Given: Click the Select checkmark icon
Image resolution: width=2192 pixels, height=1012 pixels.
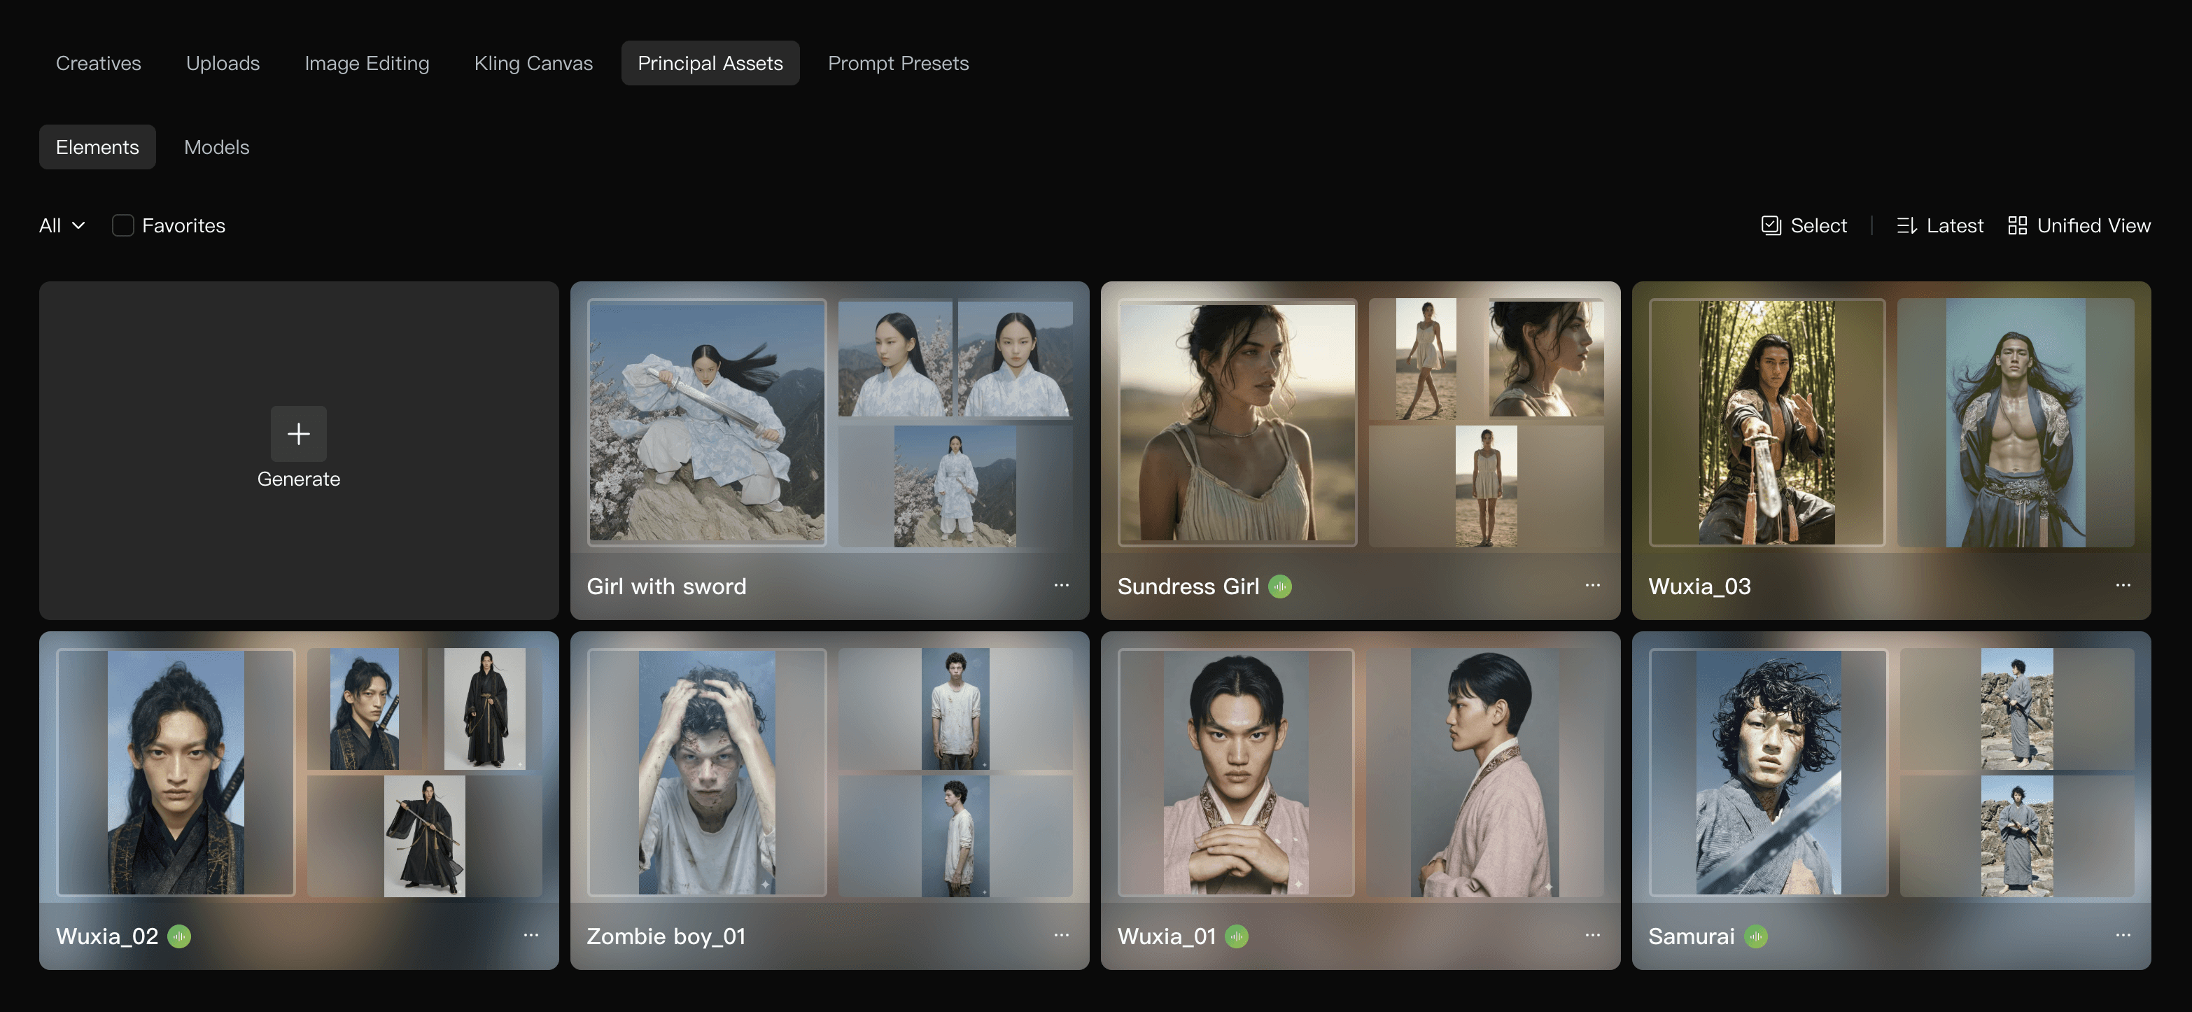Looking at the screenshot, I should tap(1771, 225).
